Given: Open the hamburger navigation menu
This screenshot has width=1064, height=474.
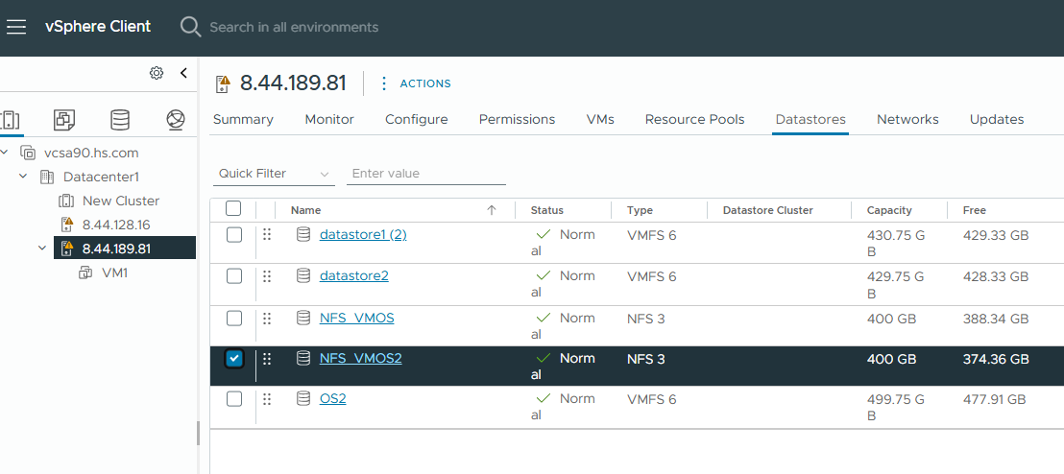Looking at the screenshot, I should click(x=15, y=27).
